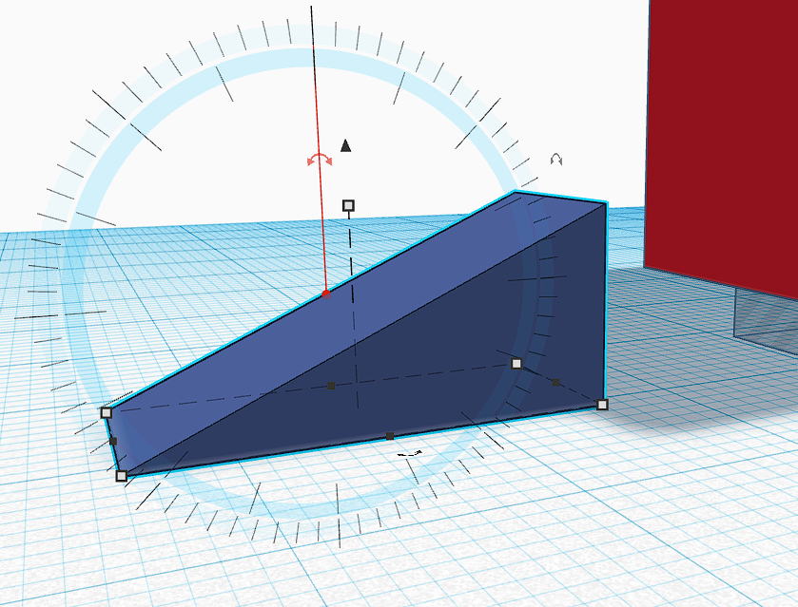
Task: Click the black midpoint handle on the dashed back edge
Action: (x=331, y=386)
